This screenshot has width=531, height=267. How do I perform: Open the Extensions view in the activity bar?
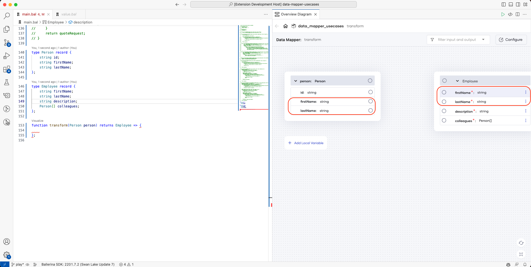point(7,69)
